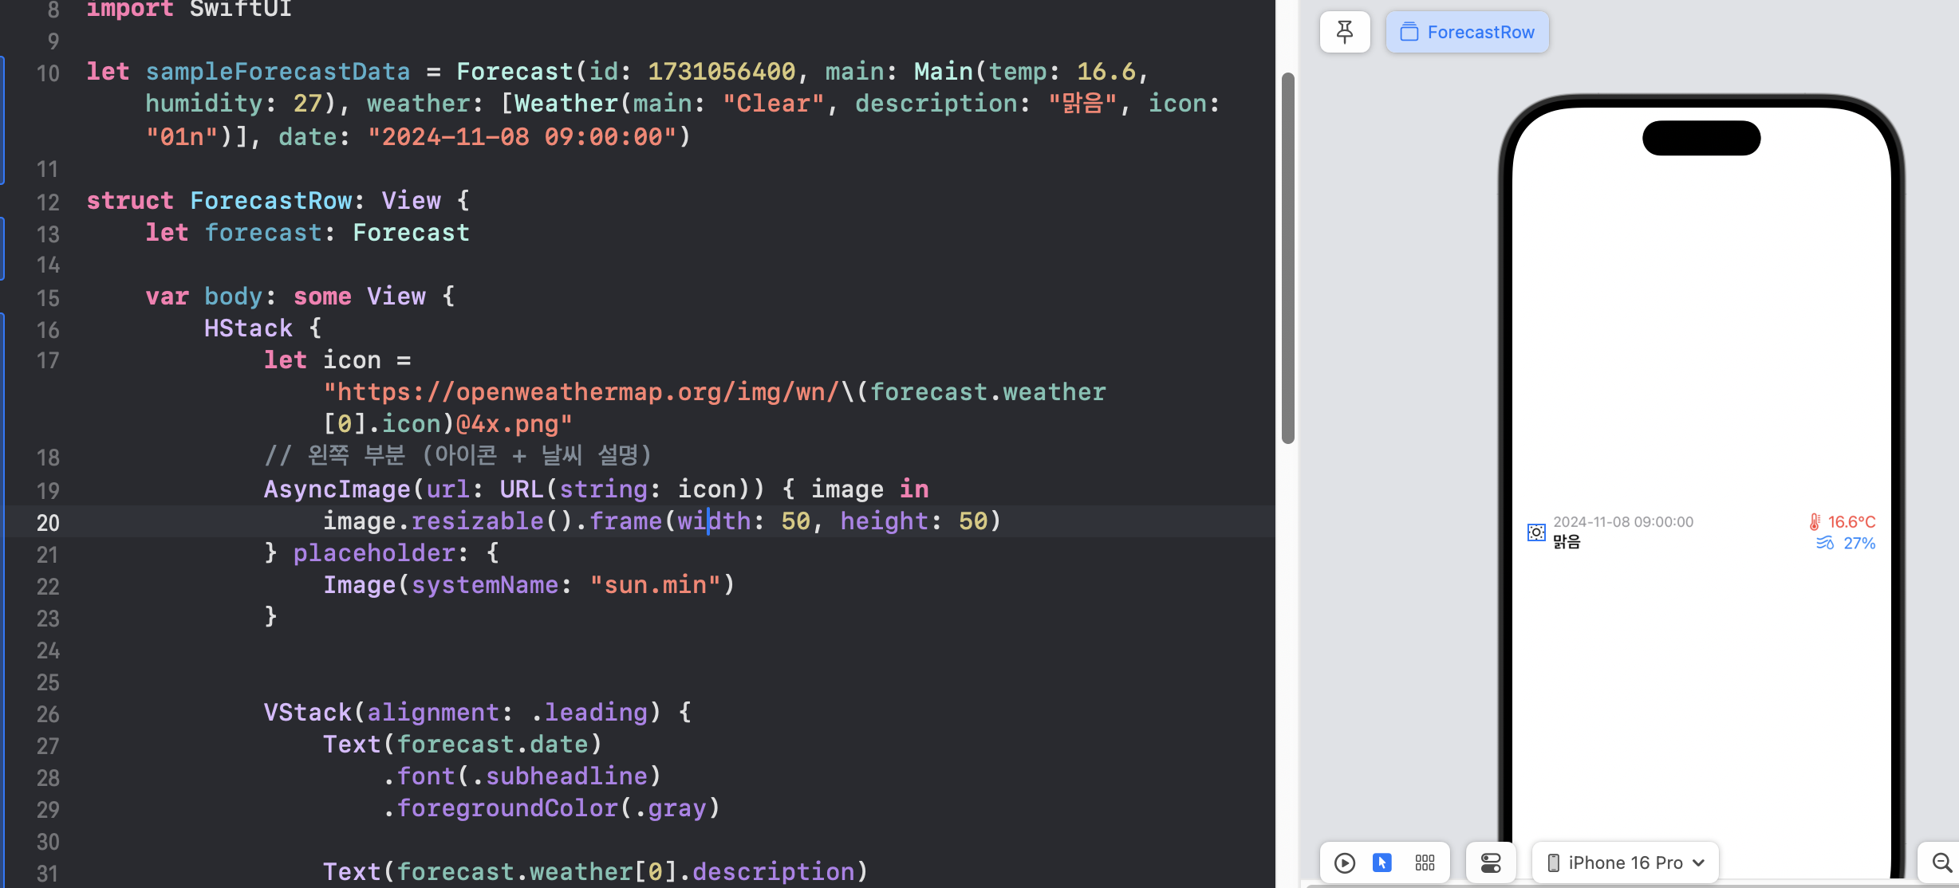Viewport: 1959px width, 888px height.
Task: Click line number 12 gutter
Action: click(48, 202)
